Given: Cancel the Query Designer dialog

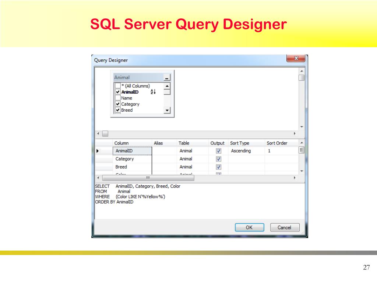Looking at the screenshot, I should click(x=285, y=227).
